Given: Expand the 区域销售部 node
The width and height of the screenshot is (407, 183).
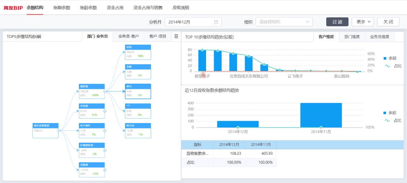Looking at the screenshot, I should point(105,150).
